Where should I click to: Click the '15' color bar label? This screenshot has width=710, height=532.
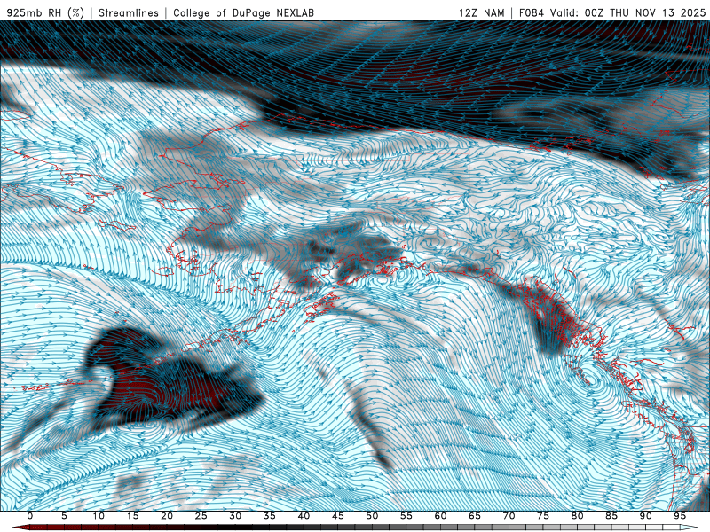coord(132,516)
